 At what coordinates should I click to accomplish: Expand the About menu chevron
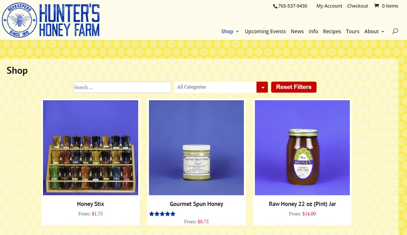[x=383, y=31]
